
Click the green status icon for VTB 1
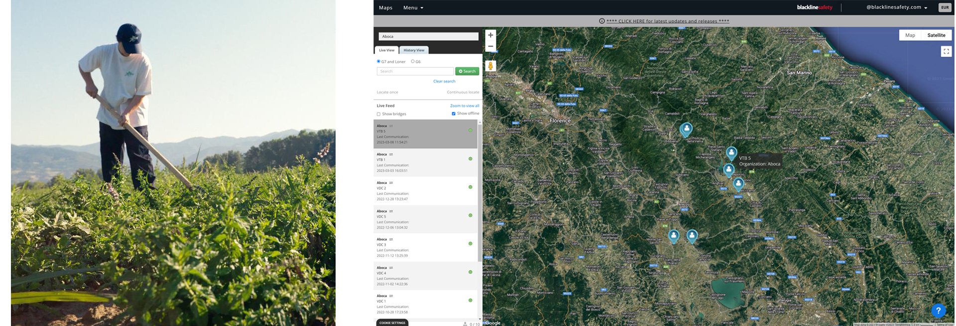470,159
